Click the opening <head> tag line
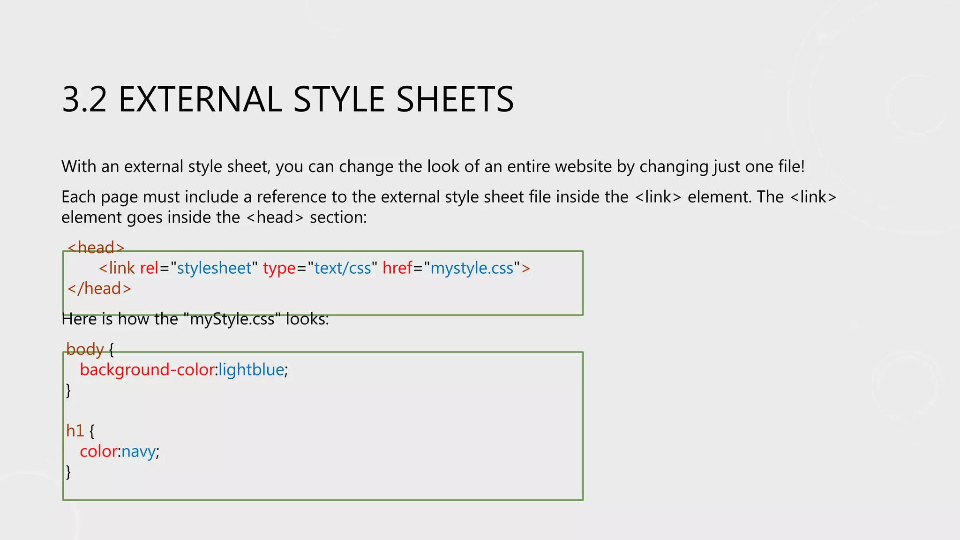This screenshot has height=540, width=960. pos(96,247)
